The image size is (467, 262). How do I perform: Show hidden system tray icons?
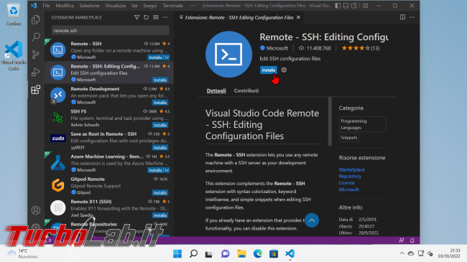[x=402, y=253]
